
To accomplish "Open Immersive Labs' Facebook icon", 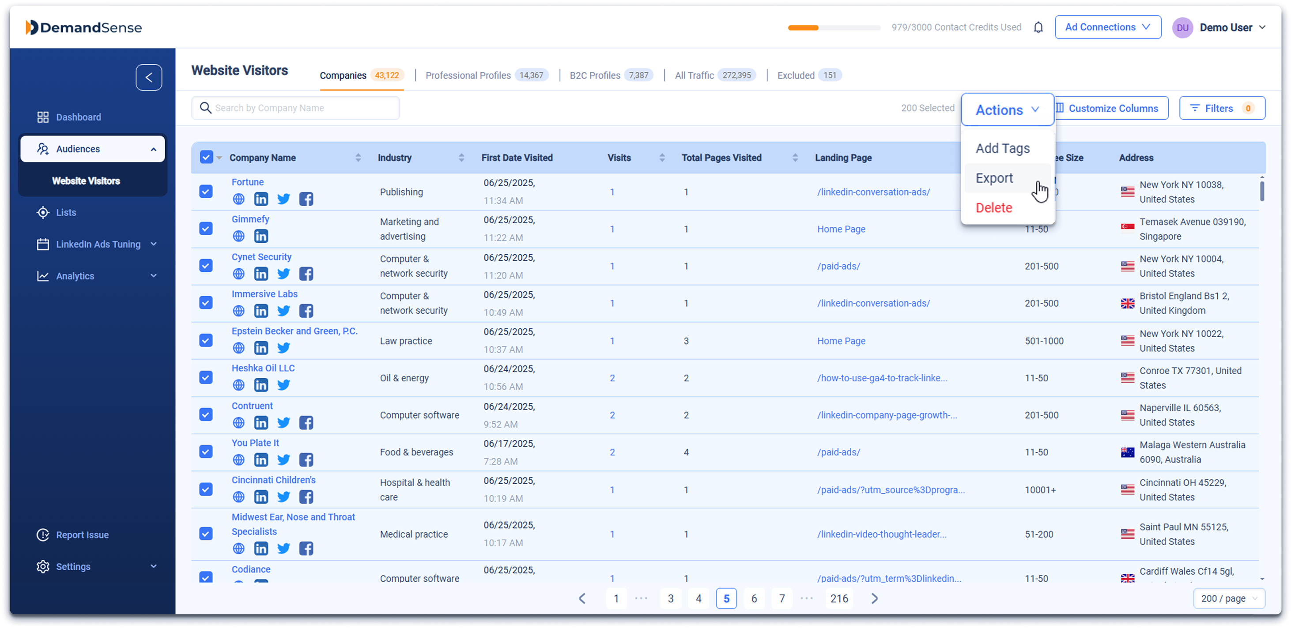I will [306, 311].
